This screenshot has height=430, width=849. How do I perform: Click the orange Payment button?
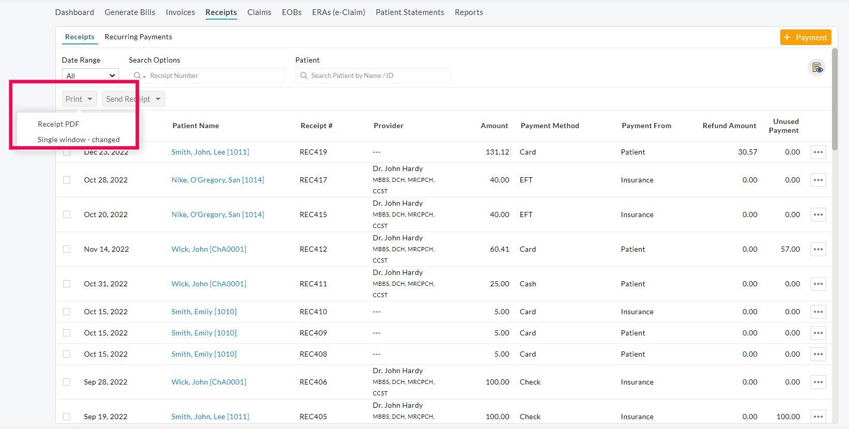[x=805, y=37]
